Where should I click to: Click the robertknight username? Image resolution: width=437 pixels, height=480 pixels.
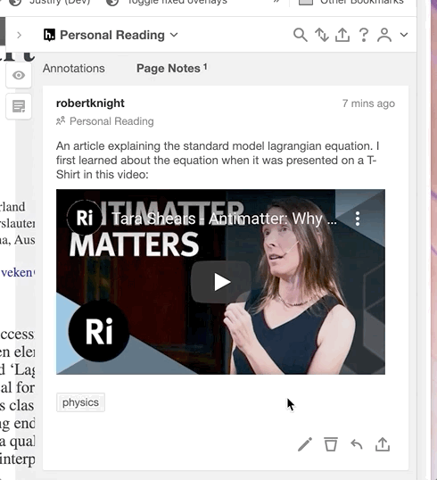tap(90, 103)
